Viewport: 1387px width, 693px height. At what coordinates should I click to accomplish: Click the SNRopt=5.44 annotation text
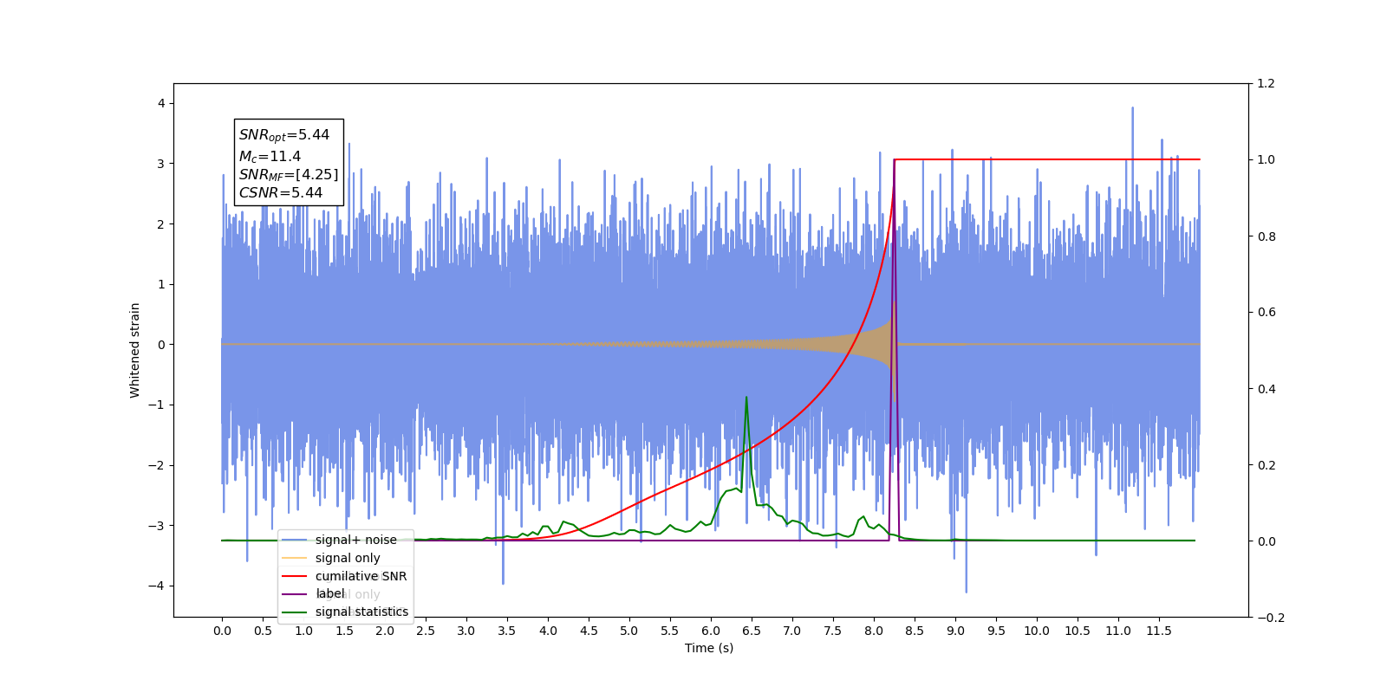click(284, 135)
